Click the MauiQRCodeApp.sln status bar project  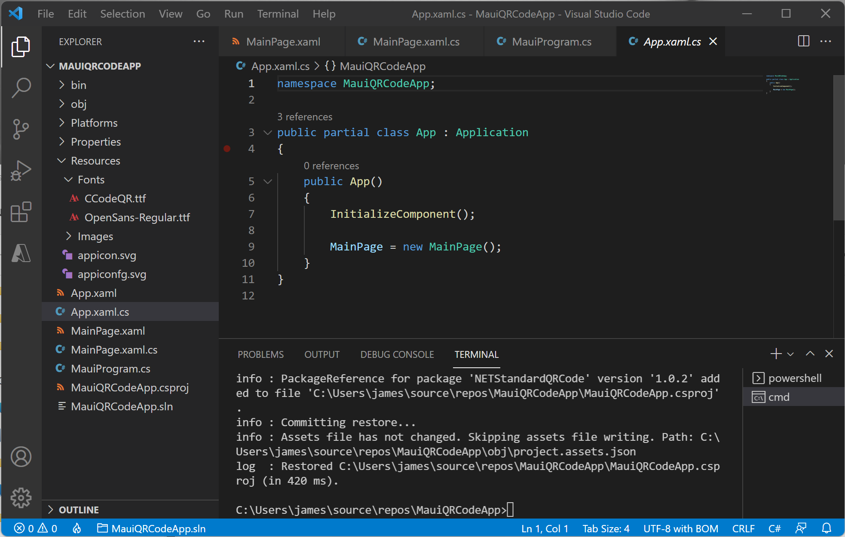point(151,528)
